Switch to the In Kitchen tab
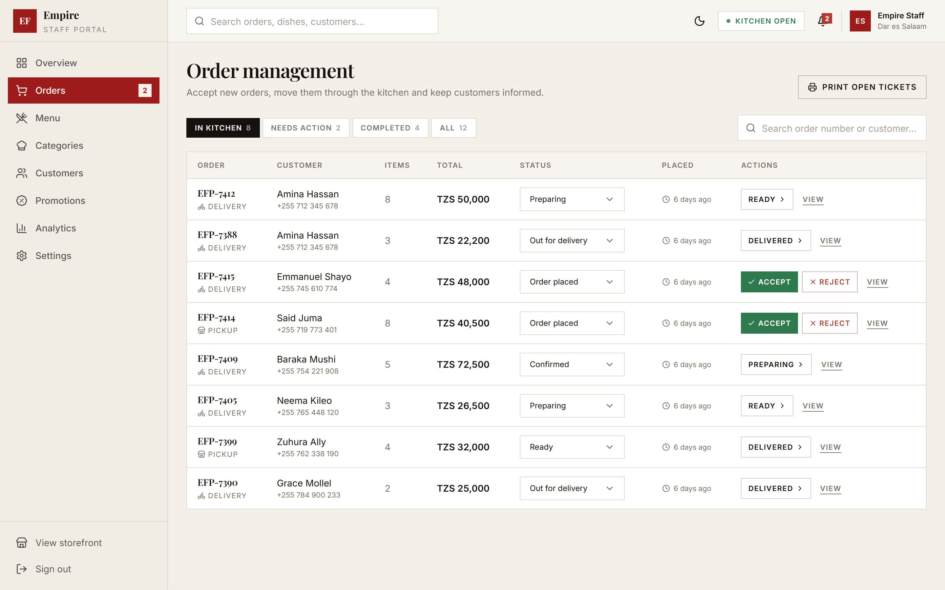Viewport: 945px width, 590px height. point(222,128)
